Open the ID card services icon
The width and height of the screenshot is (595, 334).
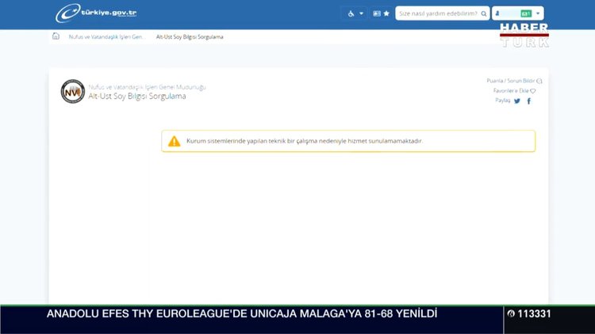point(376,13)
